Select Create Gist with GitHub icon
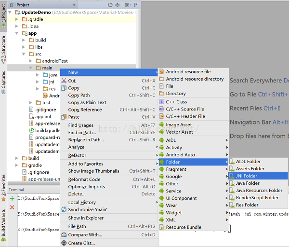Image resolution: width=289 pixels, height=247 pixels. (81, 243)
